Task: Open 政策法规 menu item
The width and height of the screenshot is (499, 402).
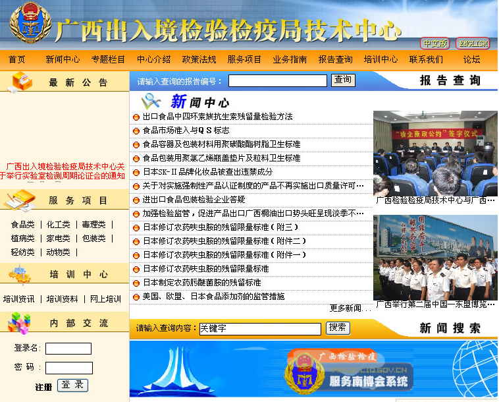Action: 199,59
